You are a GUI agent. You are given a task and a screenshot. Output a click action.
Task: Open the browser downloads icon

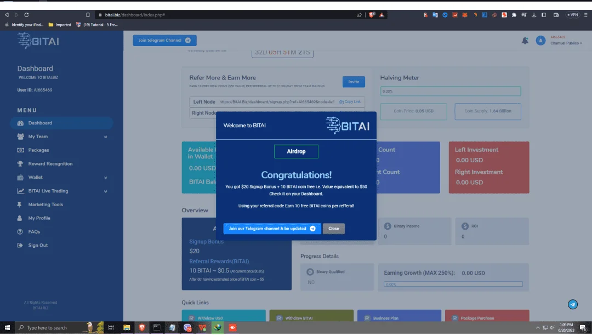pos(533,15)
